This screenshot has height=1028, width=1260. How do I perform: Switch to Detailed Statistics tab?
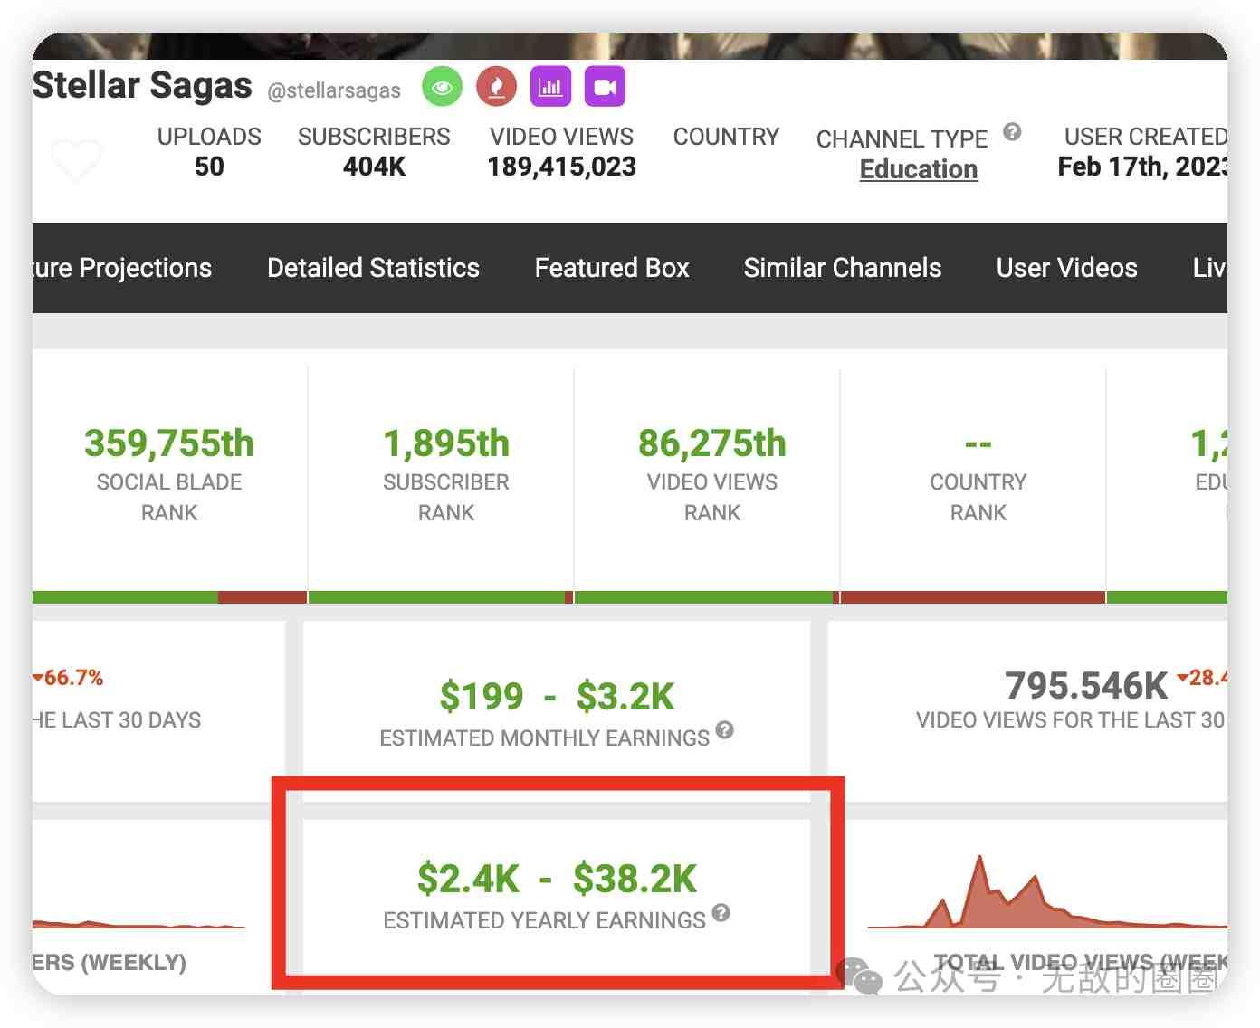[373, 268]
